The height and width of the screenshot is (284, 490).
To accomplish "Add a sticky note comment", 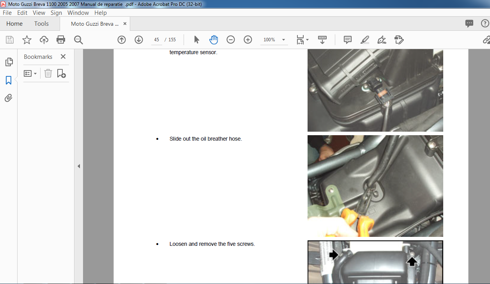I will (x=348, y=40).
